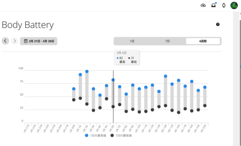Toggle the 1日の最低値 legend series
This screenshot has height=146, width=241.
point(121,135)
